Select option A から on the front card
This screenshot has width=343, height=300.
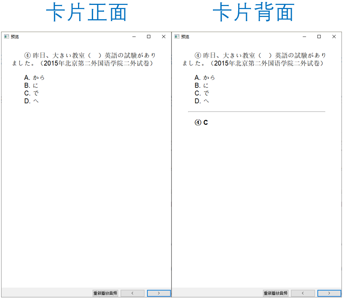tap(34, 78)
